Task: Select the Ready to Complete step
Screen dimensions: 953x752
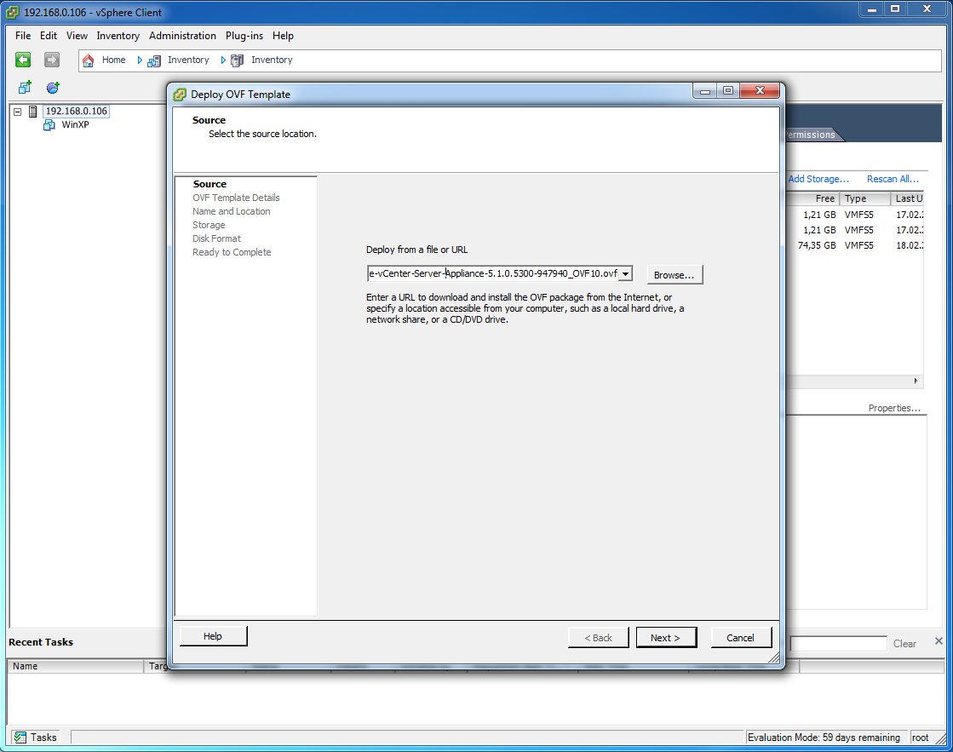Action: (232, 252)
